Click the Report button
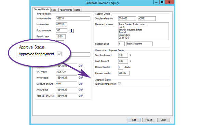 149,120
